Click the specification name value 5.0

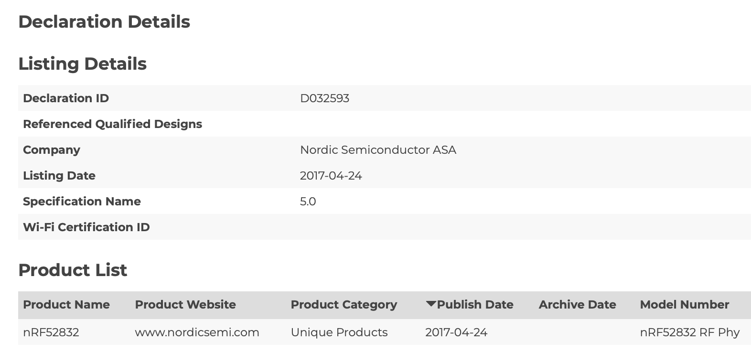(x=308, y=202)
